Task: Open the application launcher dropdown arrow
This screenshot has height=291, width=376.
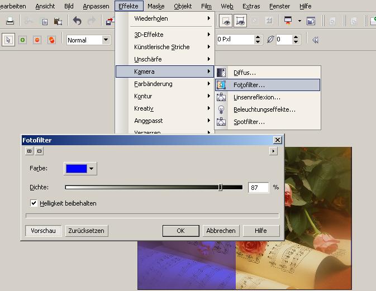Action: coord(299,21)
